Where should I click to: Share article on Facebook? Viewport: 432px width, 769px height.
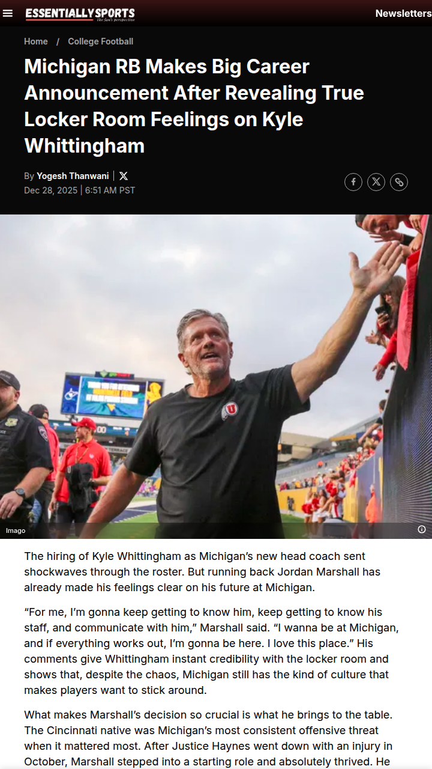(353, 182)
